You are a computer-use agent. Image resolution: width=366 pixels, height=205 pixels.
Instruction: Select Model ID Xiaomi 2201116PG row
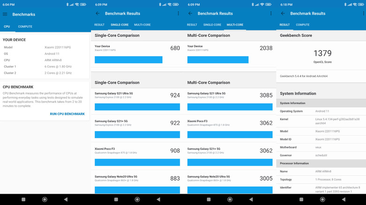[x=321, y=139]
